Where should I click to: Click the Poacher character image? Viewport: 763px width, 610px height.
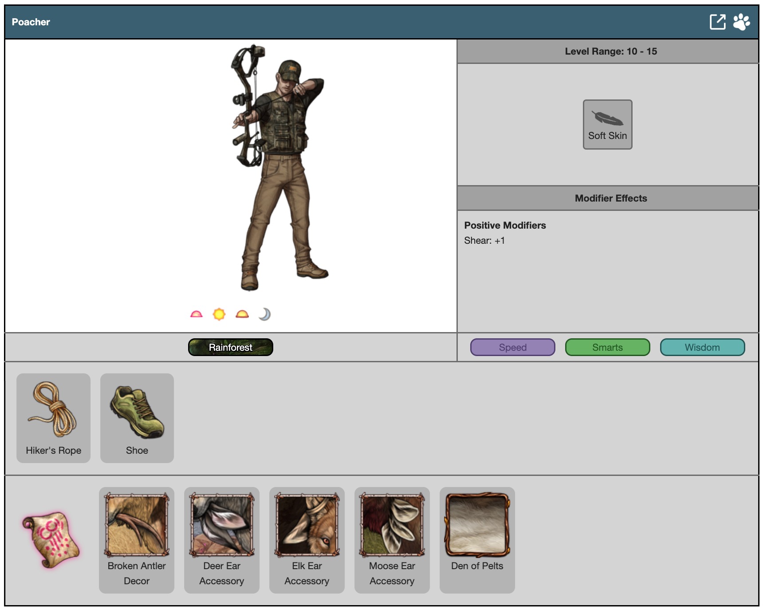(277, 169)
